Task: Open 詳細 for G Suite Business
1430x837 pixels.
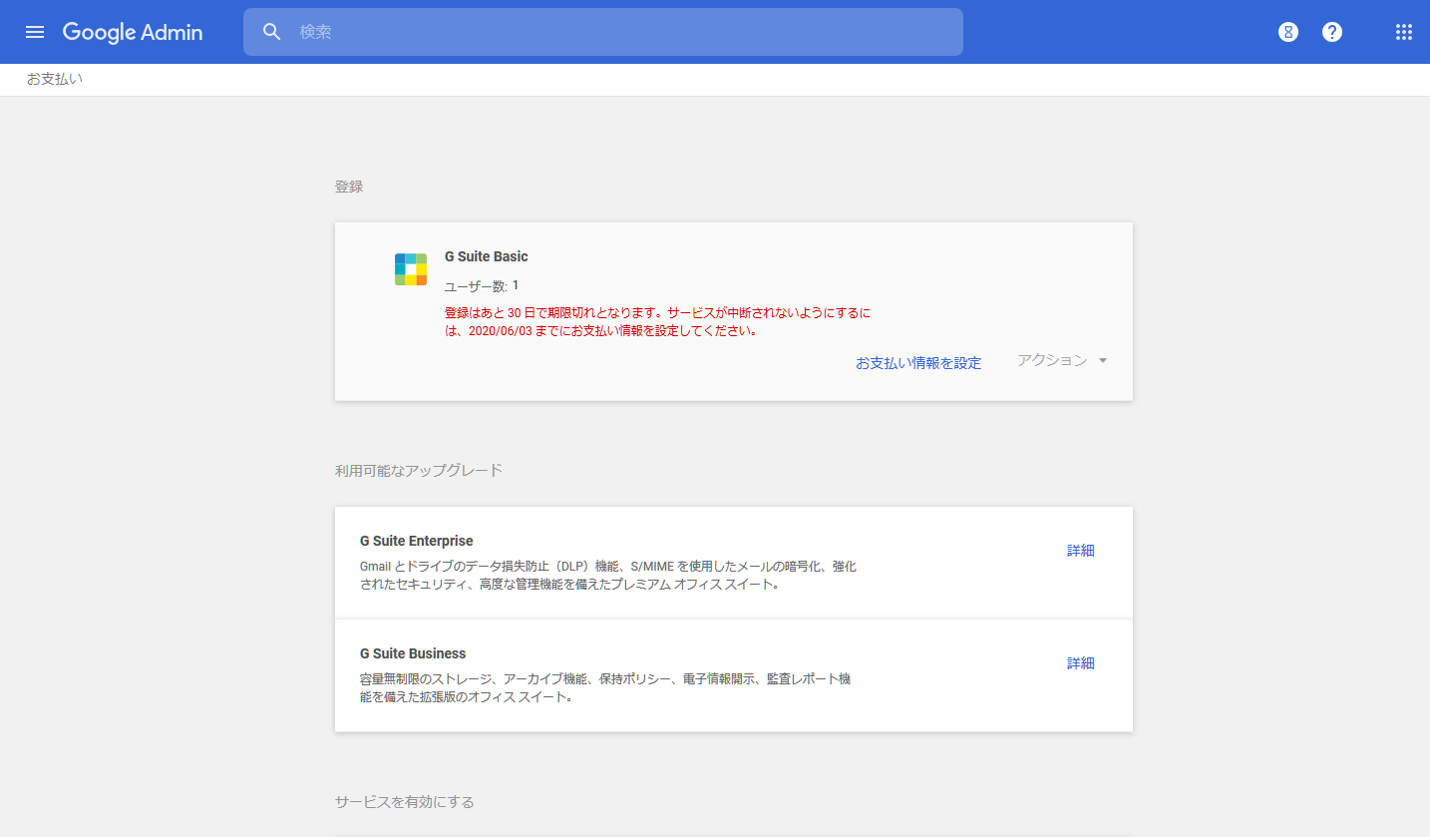Action: coord(1081,663)
